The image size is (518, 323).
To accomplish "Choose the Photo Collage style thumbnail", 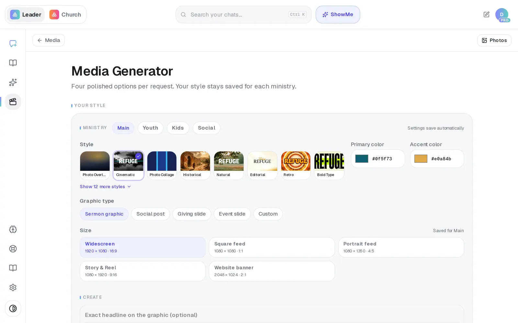I will tap(162, 165).
